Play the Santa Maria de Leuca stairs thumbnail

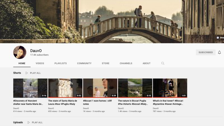(65, 88)
